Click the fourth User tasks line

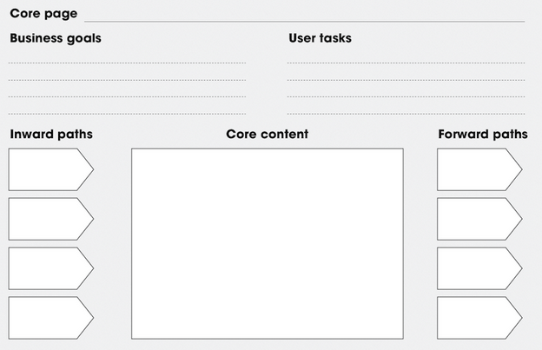[x=406, y=113]
